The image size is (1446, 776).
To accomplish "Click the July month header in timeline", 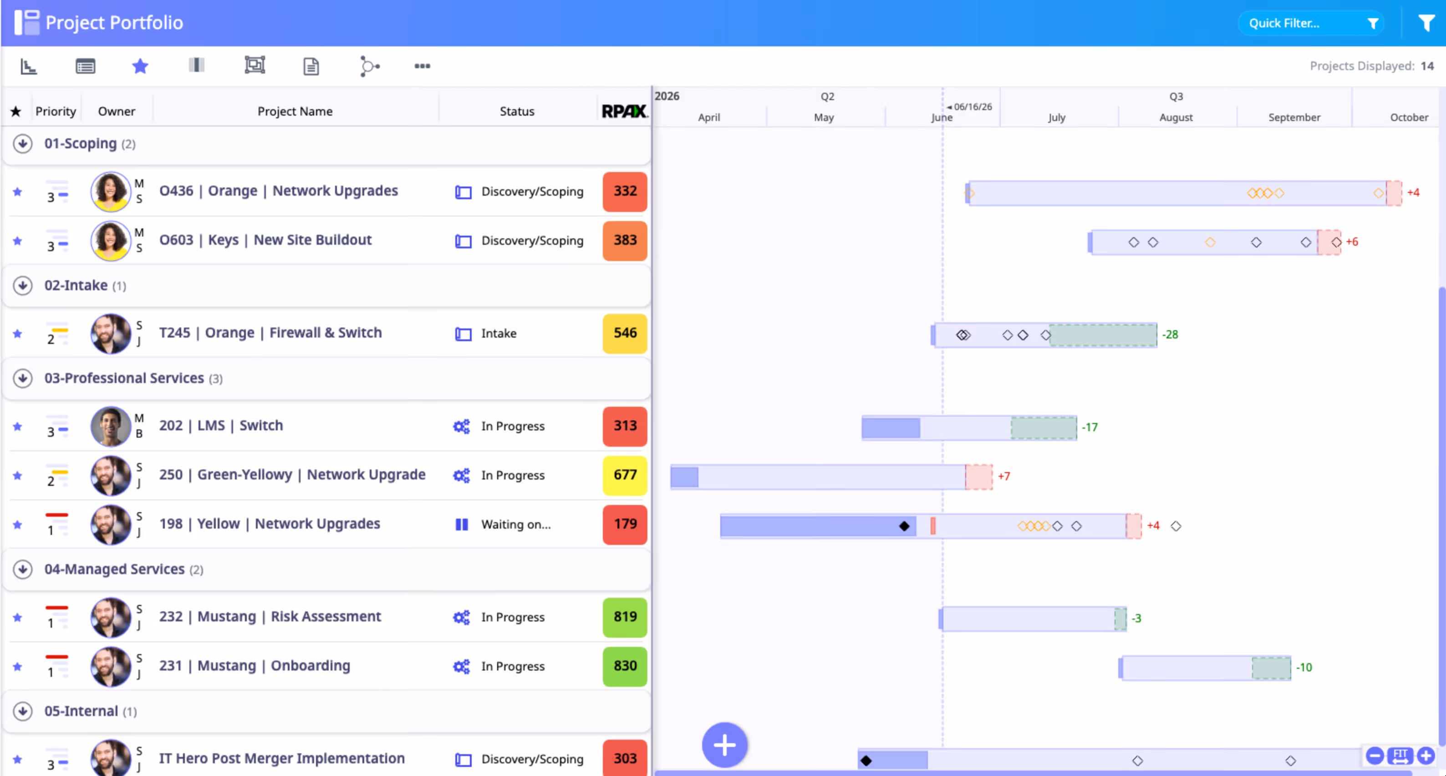I will click(1056, 117).
